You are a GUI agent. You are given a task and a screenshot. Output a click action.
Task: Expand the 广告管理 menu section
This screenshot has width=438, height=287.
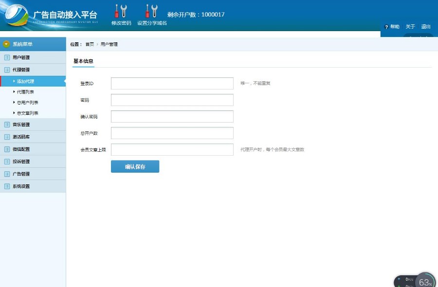pyautogui.click(x=21, y=174)
